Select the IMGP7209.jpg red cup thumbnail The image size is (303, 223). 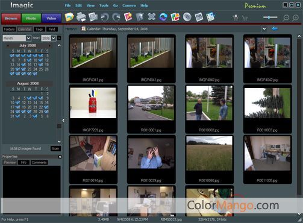(93, 109)
